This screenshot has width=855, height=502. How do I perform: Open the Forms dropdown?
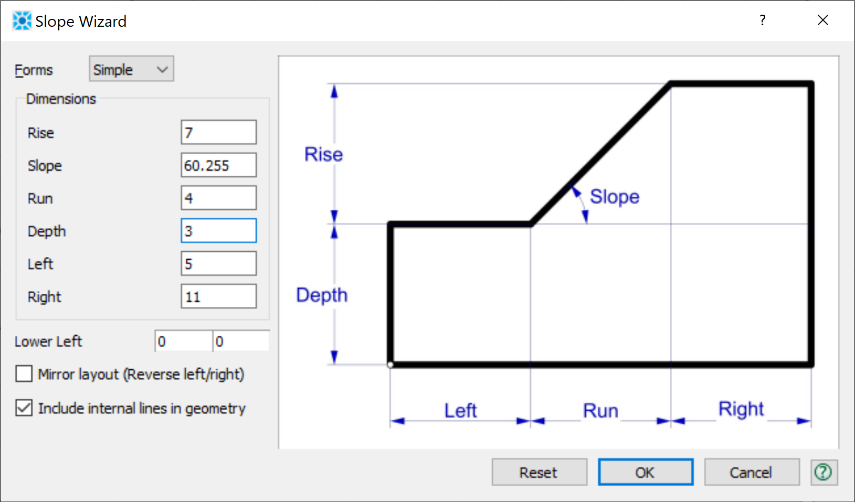pyautogui.click(x=131, y=69)
